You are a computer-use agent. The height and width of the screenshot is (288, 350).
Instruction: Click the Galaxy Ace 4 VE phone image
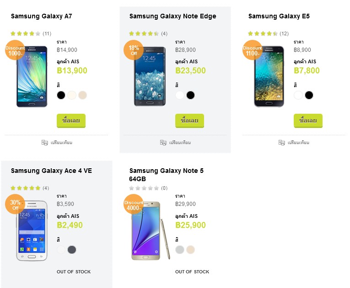click(x=32, y=231)
